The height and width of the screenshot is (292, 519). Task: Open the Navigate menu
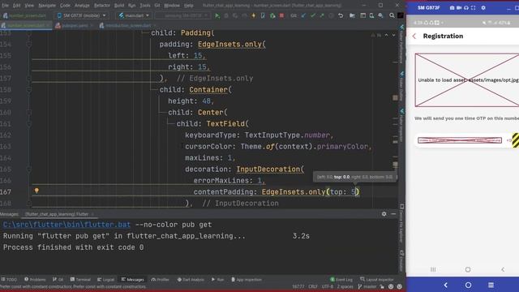[47, 6]
